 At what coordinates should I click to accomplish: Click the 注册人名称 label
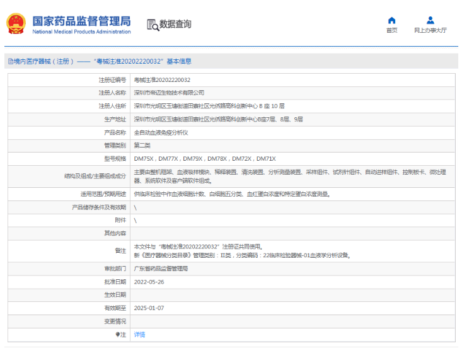[112, 93]
